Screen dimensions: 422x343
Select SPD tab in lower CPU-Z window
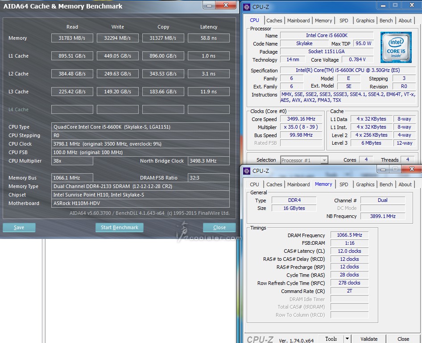coord(343,184)
